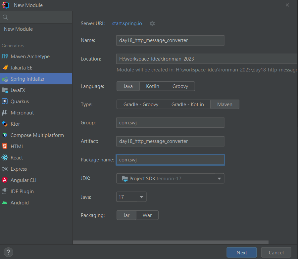Image resolution: width=298 pixels, height=259 pixels.
Task: Select the Quarkus generator icon
Action: tap(5, 102)
